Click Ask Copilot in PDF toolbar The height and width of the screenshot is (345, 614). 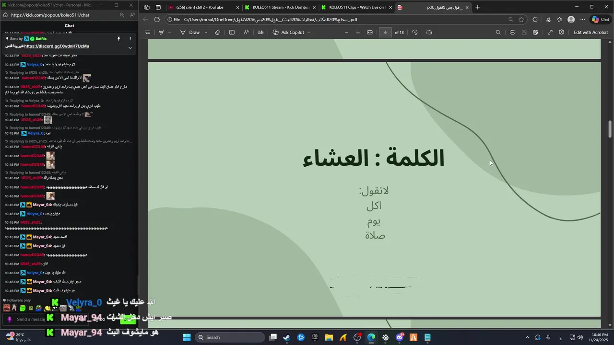click(x=288, y=32)
